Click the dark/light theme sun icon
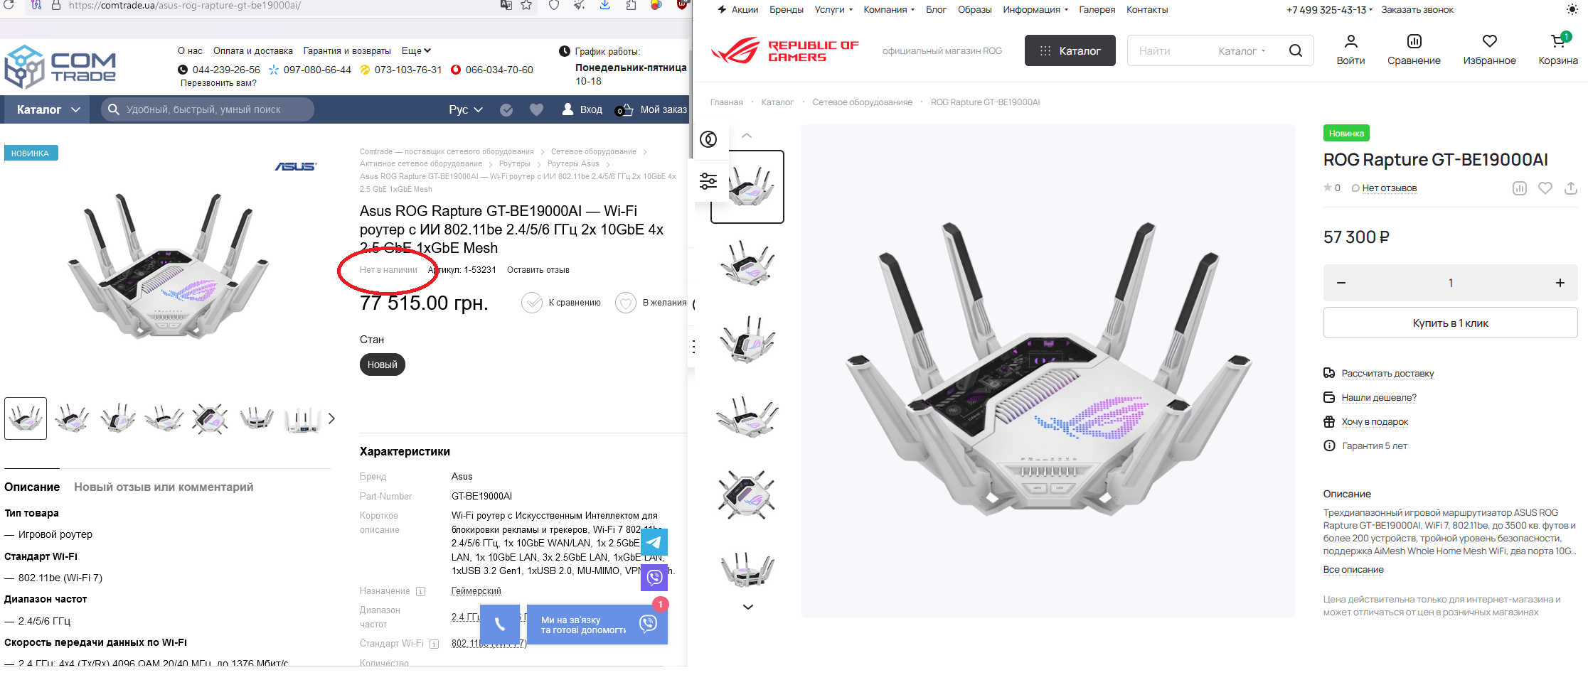Viewport: 1588px width, 675px height. (x=1572, y=9)
